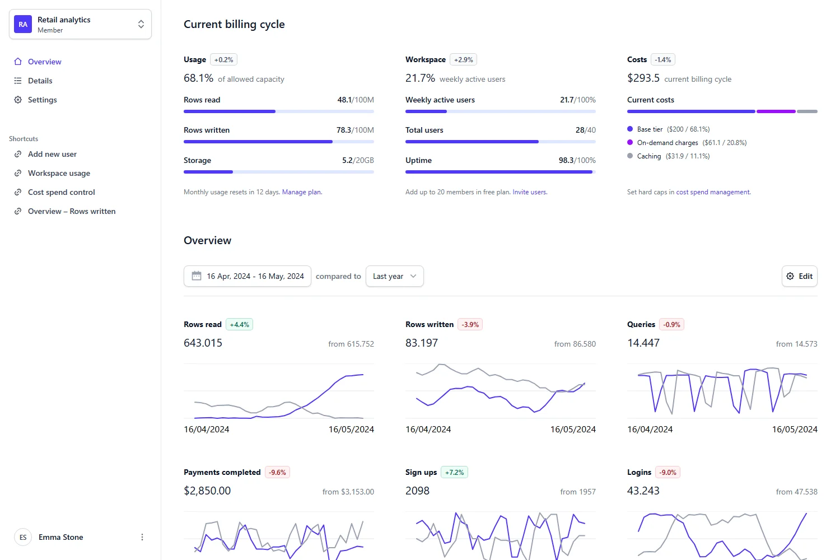This screenshot has width=840, height=560.
Task: Expand the Last year comparison dropdown
Action: tap(395, 276)
